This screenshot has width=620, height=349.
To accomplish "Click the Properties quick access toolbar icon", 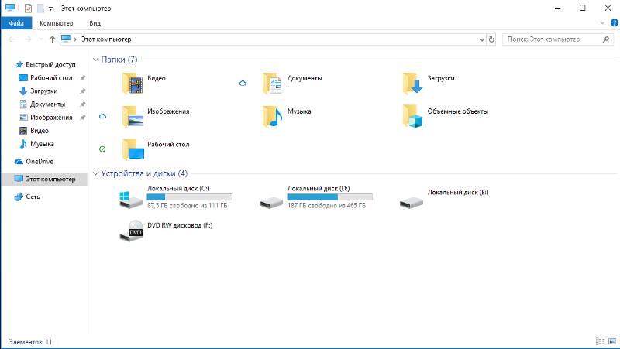I will pyautogui.click(x=28, y=9).
